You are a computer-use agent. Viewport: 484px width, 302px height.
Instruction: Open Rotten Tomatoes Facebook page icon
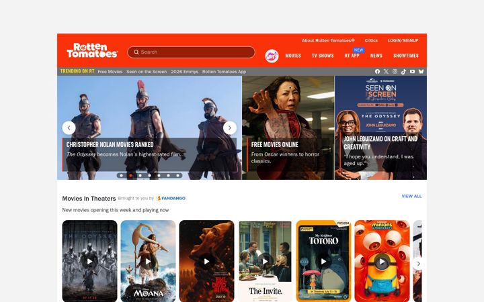click(377, 72)
